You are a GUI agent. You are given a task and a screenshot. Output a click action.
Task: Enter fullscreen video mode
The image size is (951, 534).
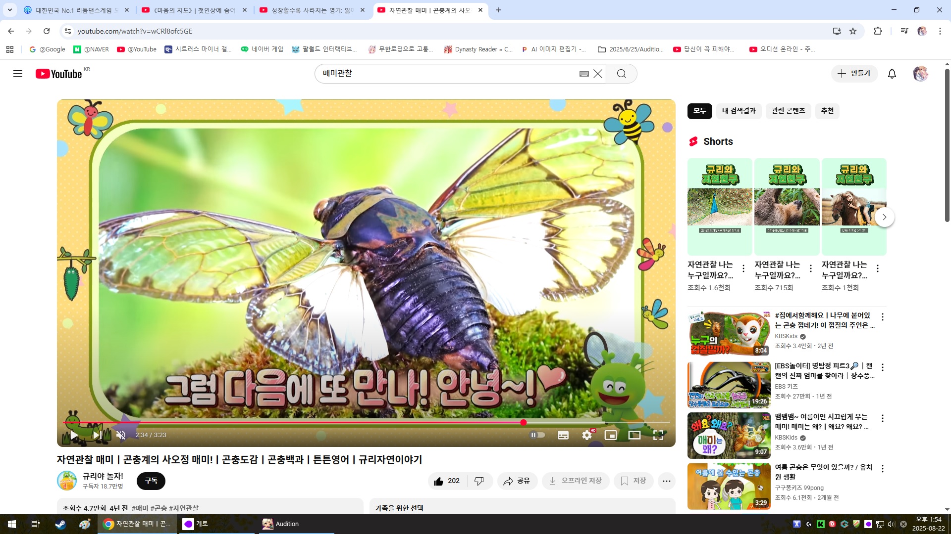[x=658, y=435]
